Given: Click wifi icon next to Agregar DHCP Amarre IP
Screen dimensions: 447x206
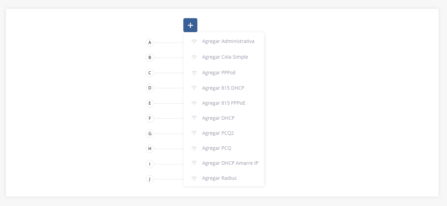Looking at the screenshot, I should 194,163.
